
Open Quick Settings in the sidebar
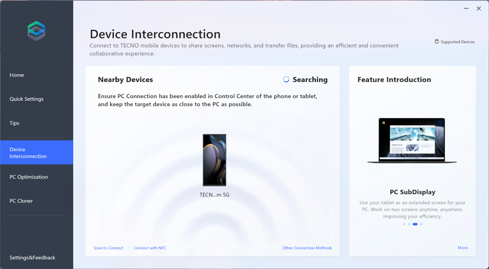(26, 99)
